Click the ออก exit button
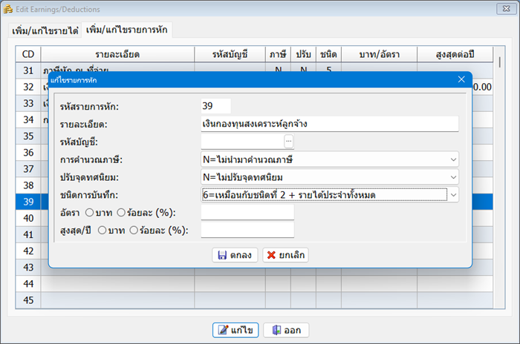The height and width of the screenshot is (344, 520). pyautogui.click(x=286, y=330)
